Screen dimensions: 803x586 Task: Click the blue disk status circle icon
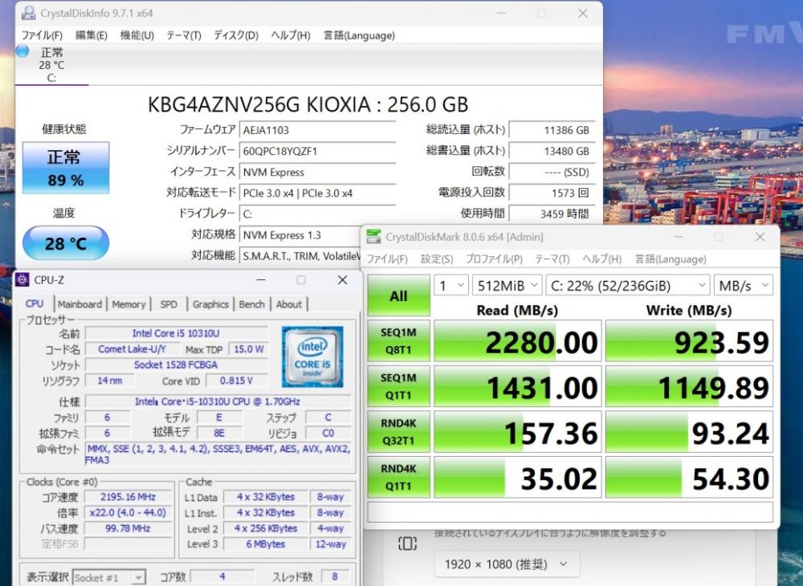point(22,51)
